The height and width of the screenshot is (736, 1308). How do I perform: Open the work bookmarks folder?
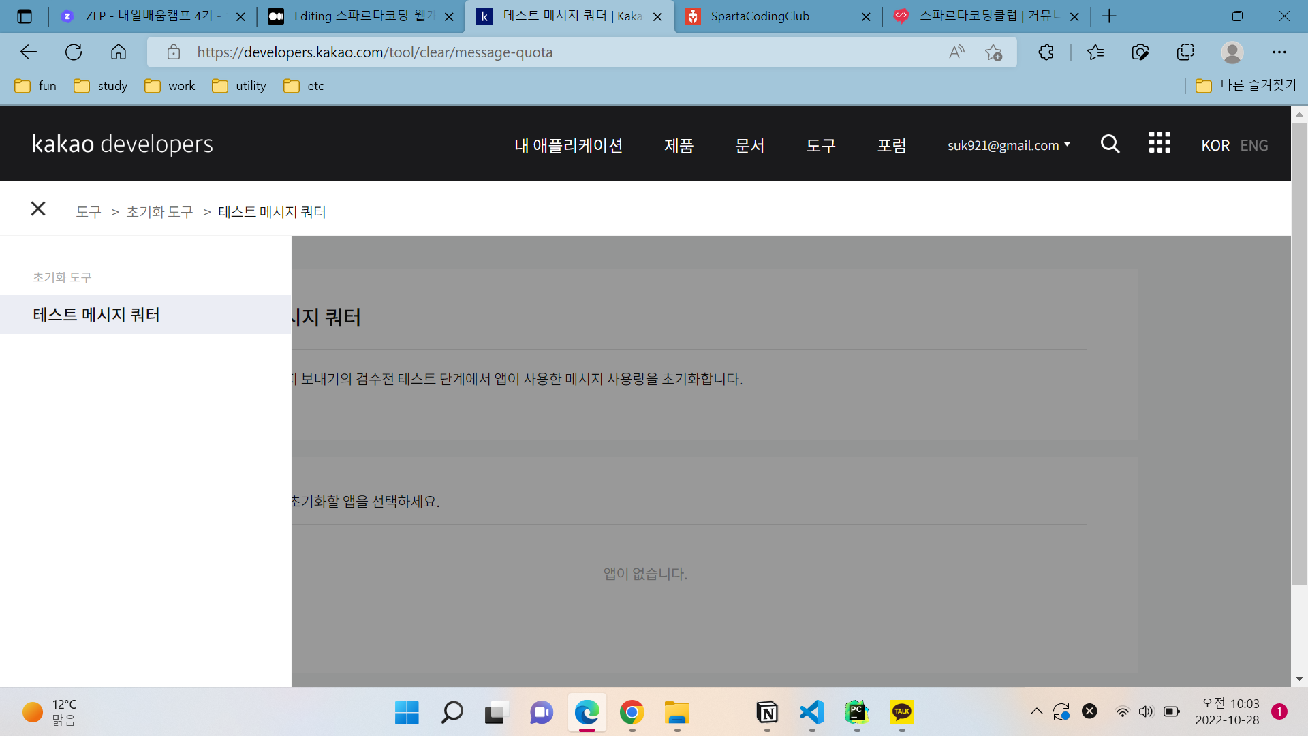170,86
